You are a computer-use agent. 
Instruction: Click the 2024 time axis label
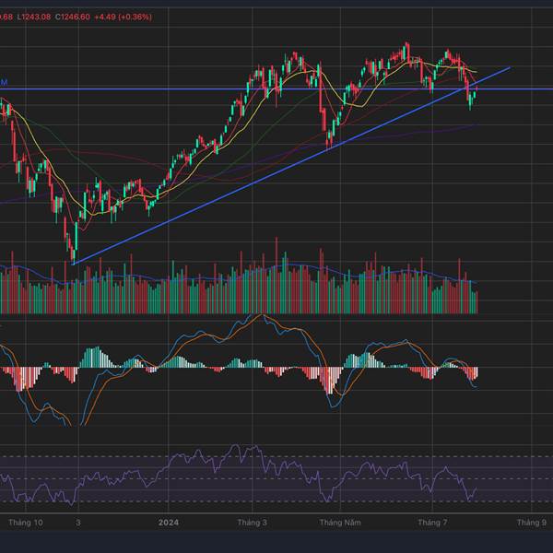(x=169, y=523)
